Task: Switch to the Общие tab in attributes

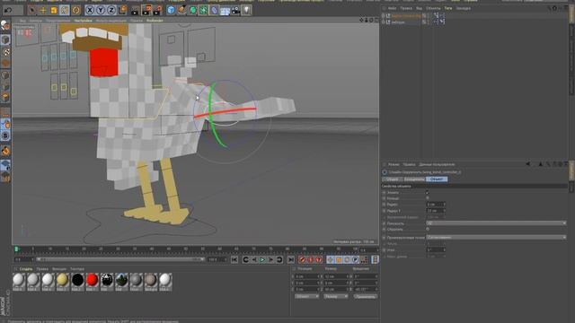Action: click(393, 179)
